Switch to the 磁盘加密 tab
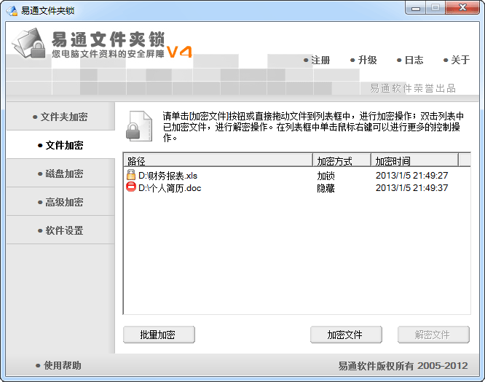Image resolution: width=485 pixels, height=382 pixels. [60, 174]
